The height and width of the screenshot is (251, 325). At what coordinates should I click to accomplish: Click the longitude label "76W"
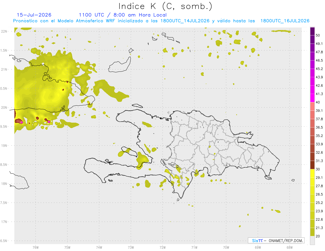[35, 247]
